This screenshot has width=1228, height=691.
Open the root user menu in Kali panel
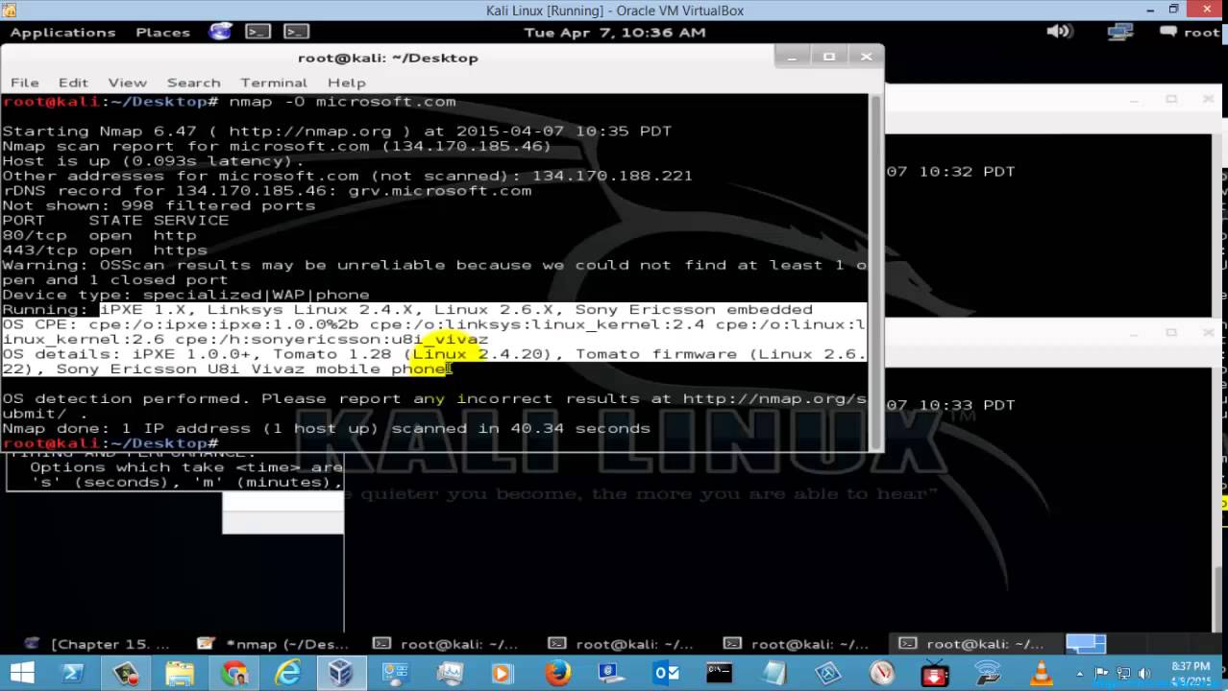1191,32
